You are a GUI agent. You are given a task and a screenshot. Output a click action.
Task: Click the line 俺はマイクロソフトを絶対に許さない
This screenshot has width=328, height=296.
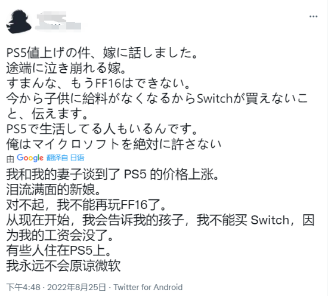(113, 144)
